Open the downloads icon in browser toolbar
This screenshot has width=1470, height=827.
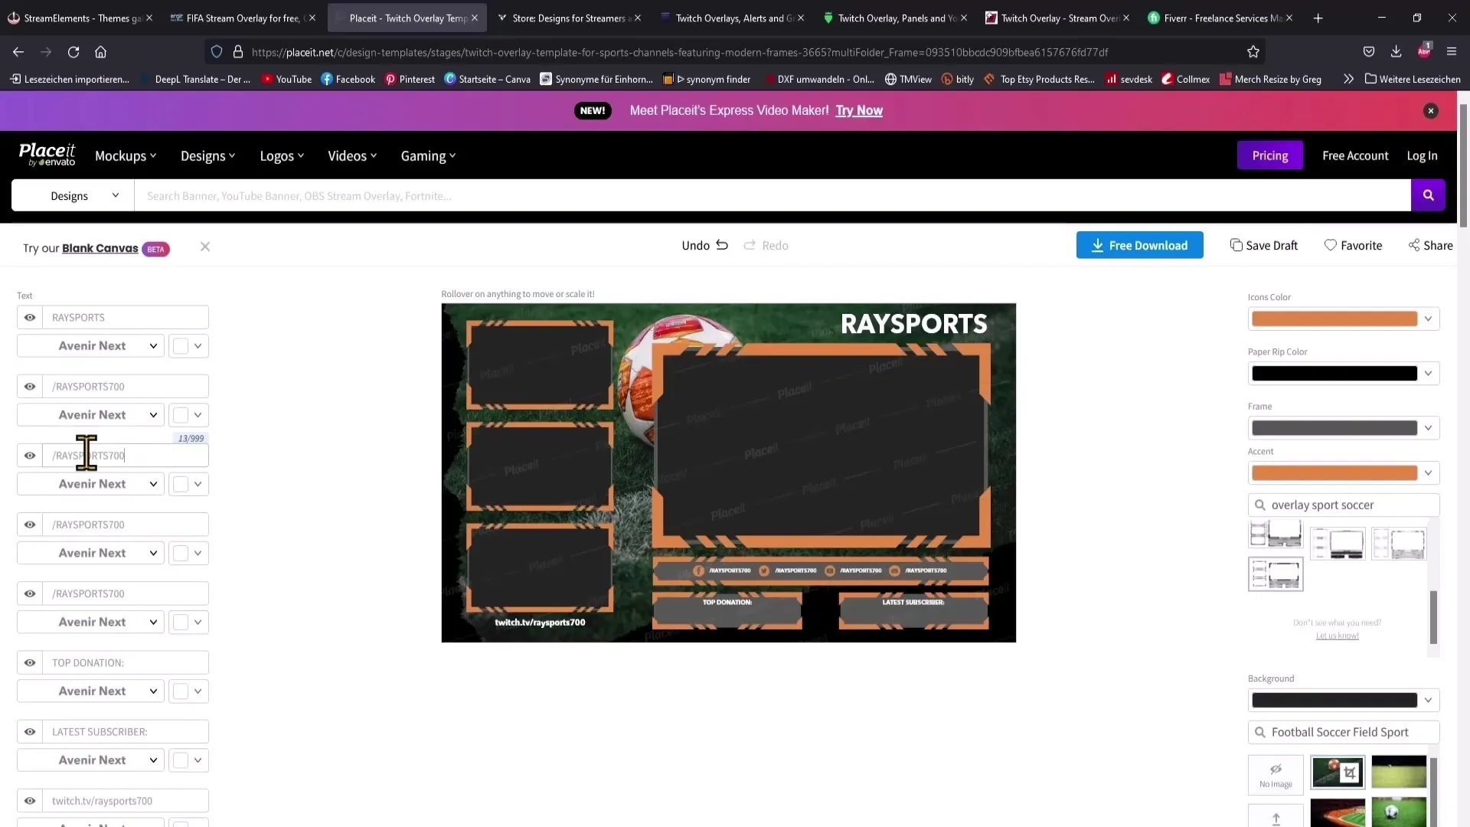[x=1396, y=51]
